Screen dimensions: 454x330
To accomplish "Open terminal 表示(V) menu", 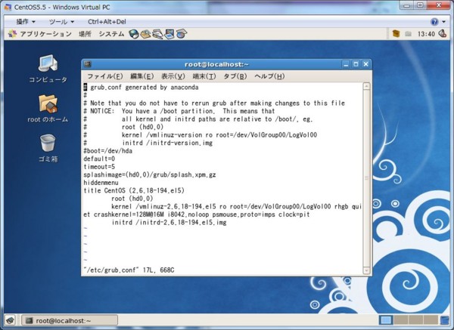I will pyautogui.click(x=173, y=76).
